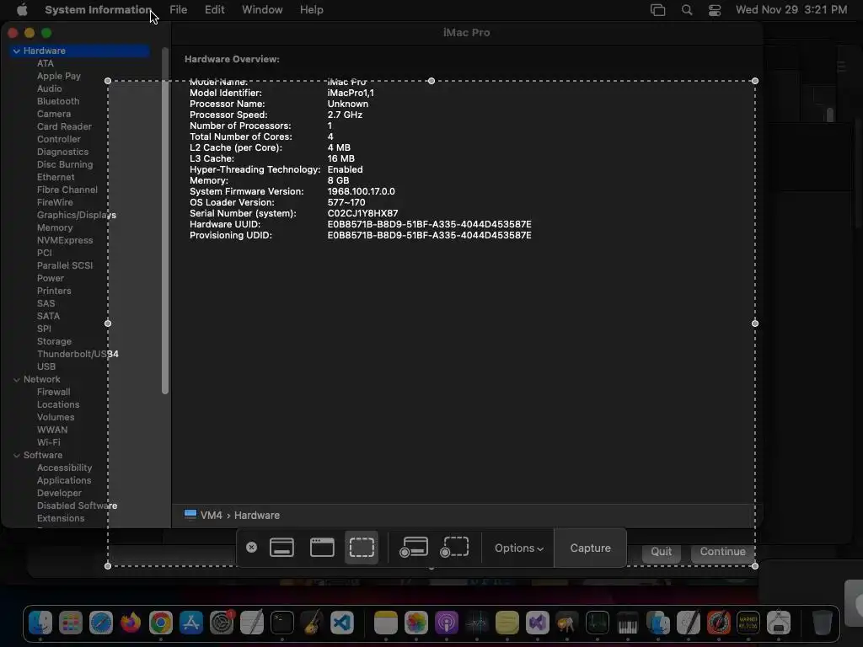Image resolution: width=863 pixels, height=647 pixels.
Task: Select Firewall under Network
Action: point(53,393)
